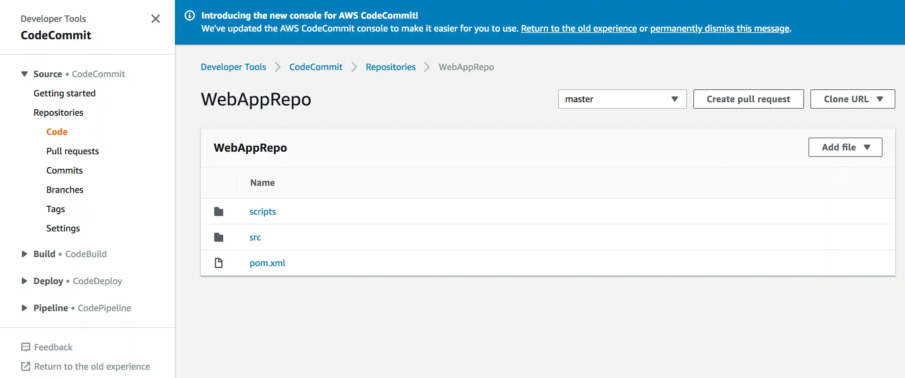Close the Developer Tools sidebar with the X
The image size is (905, 378).
pyautogui.click(x=155, y=19)
